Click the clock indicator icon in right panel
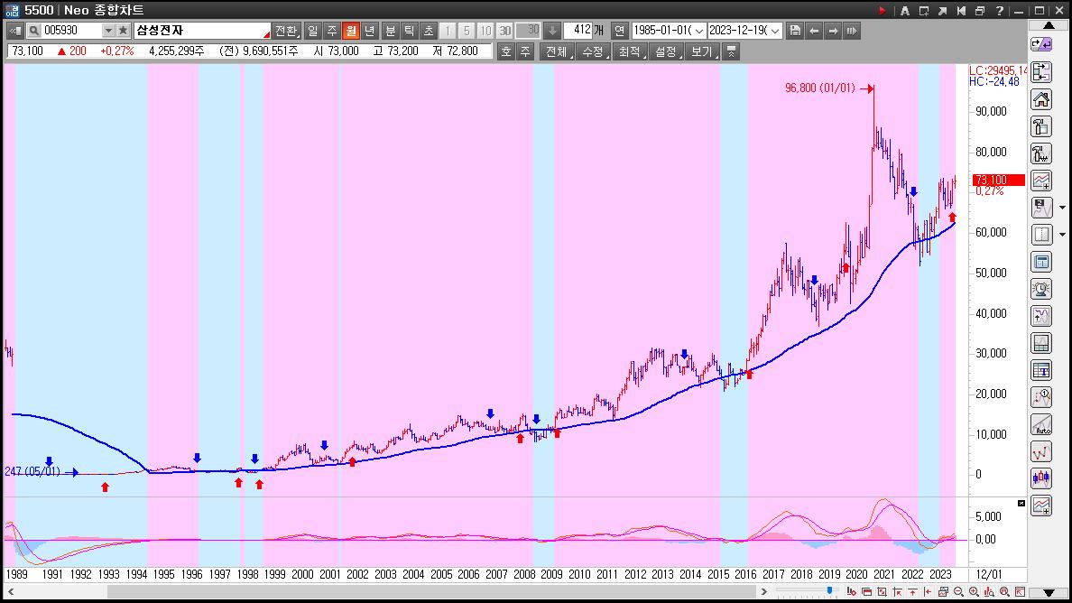 [x=1041, y=289]
